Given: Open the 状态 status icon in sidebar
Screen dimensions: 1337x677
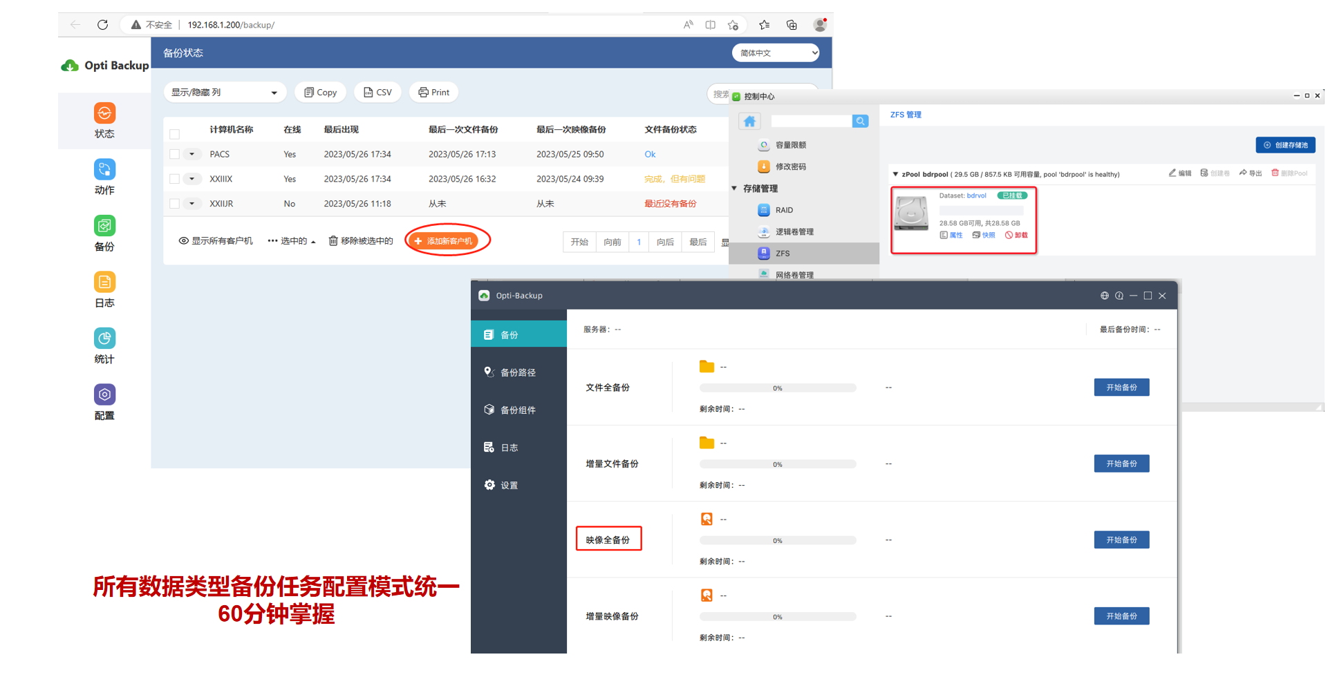Looking at the screenshot, I should tap(104, 113).
